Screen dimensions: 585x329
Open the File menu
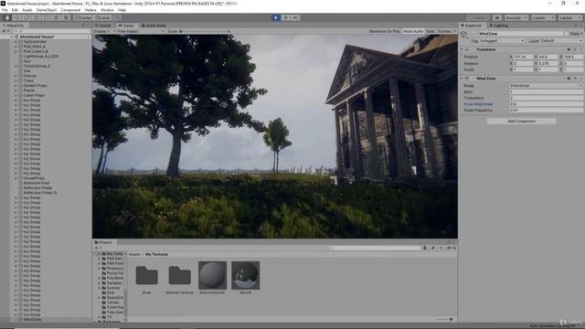coord(5,10)
